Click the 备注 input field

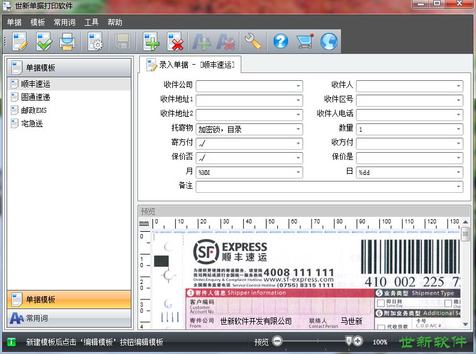(328, 186)
